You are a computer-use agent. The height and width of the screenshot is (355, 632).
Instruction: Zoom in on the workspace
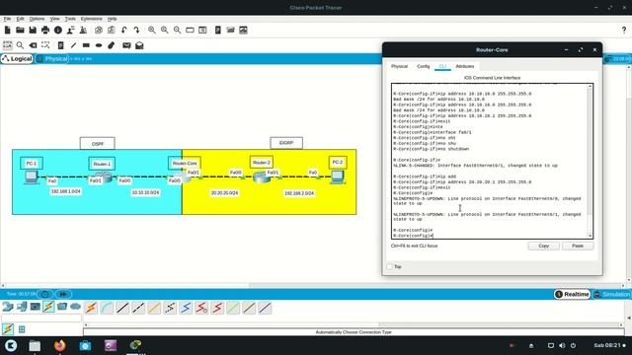coord(152,30)
